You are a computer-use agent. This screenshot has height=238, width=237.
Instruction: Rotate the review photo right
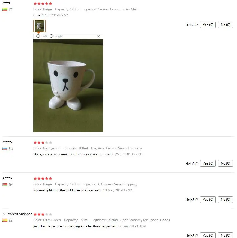pos(56,36)
